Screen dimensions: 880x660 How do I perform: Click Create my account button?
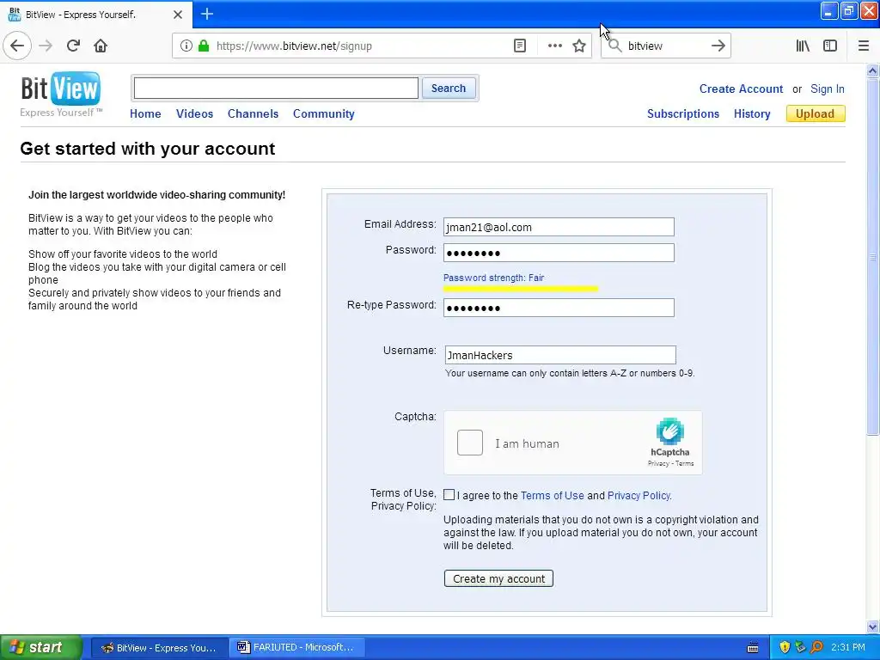[x=498, y=578]
